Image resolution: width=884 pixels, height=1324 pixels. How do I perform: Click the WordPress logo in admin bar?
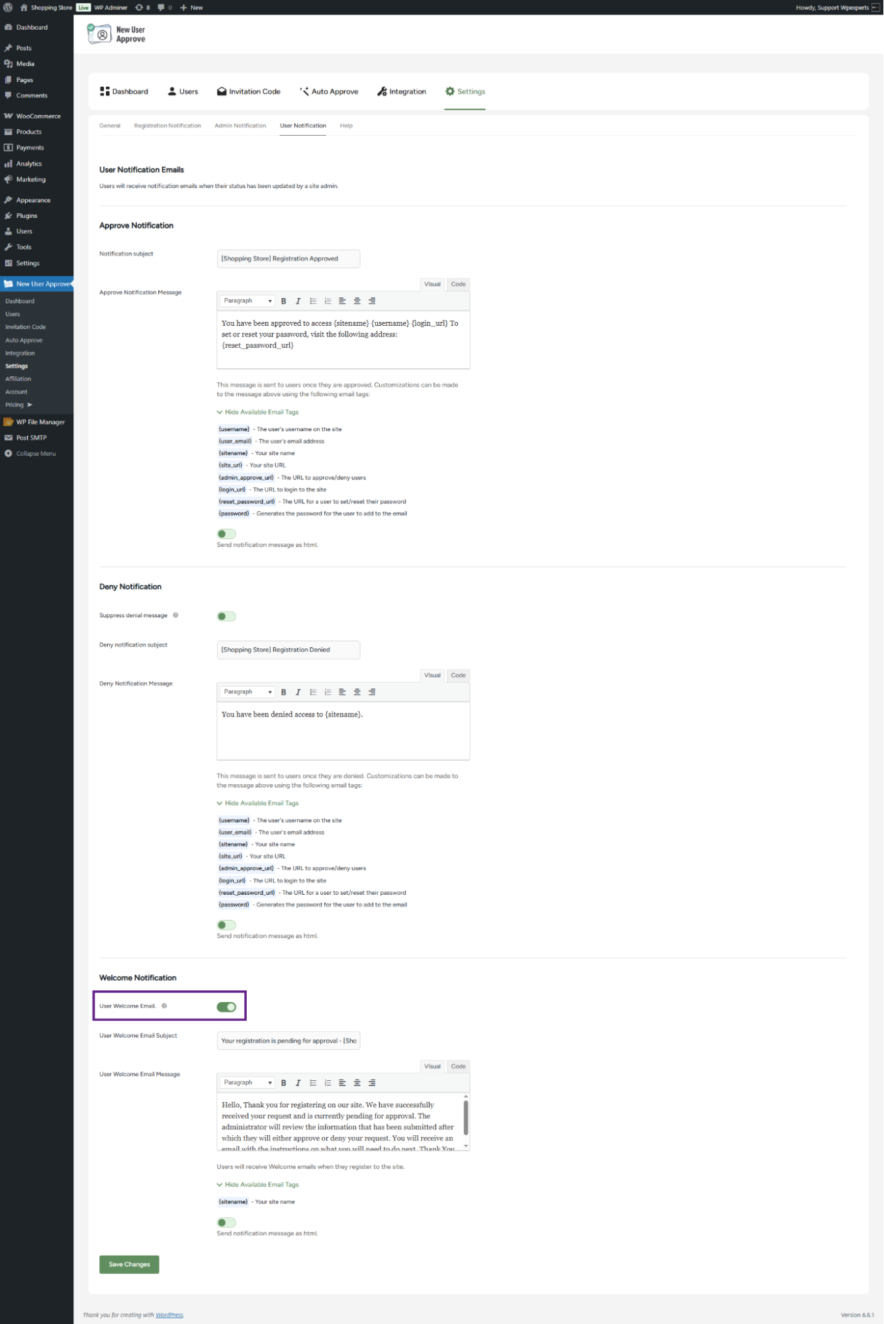pos(8,7)
